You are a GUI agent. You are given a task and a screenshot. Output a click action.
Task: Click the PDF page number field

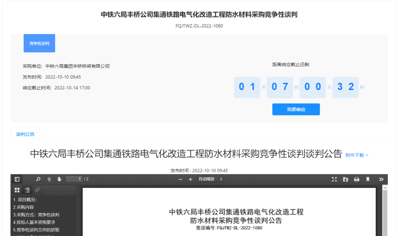click(x=74, y=179)
